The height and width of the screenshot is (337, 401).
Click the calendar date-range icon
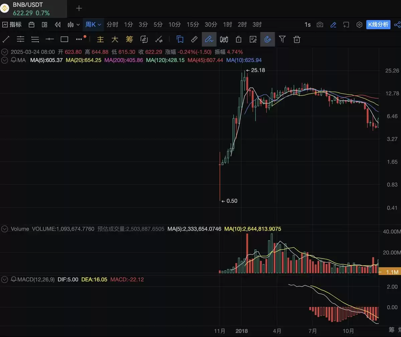(31, 25)
